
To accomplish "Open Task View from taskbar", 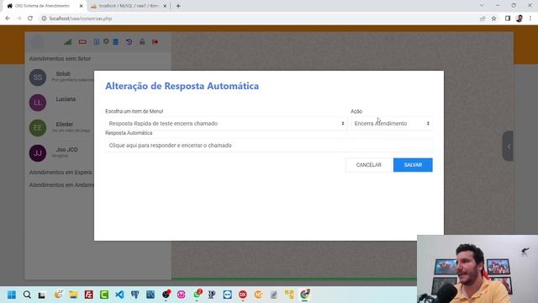I will [42, 295].
